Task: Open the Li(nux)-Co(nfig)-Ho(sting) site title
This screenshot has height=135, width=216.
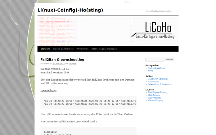Action: [70, 10]
